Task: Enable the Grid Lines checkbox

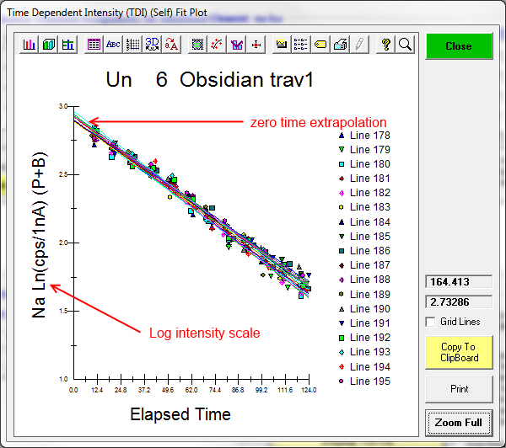Action: [x=431, y=322]
